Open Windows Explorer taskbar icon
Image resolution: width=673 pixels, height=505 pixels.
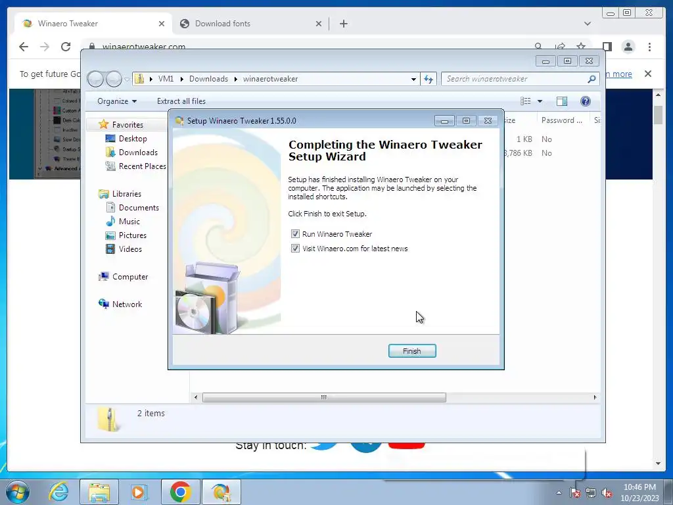click(99, 492)
